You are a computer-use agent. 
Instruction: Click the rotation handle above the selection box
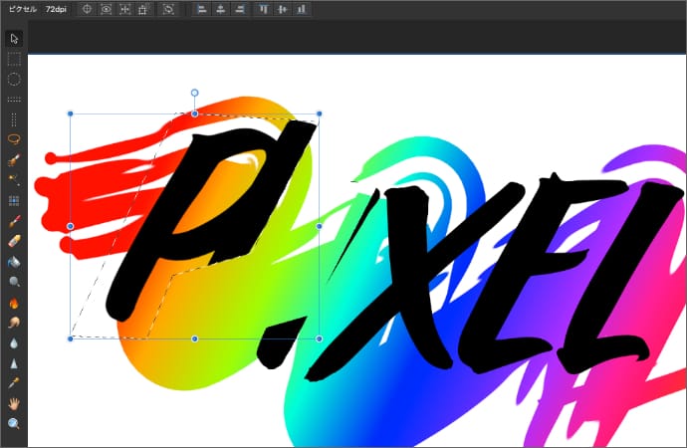(x=194, y=93)
